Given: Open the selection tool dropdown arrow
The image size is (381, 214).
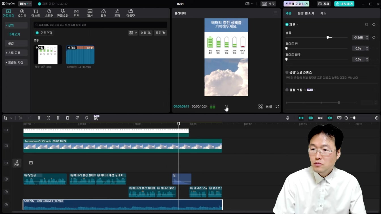Looking at the screenshot, I should [11, 118].
